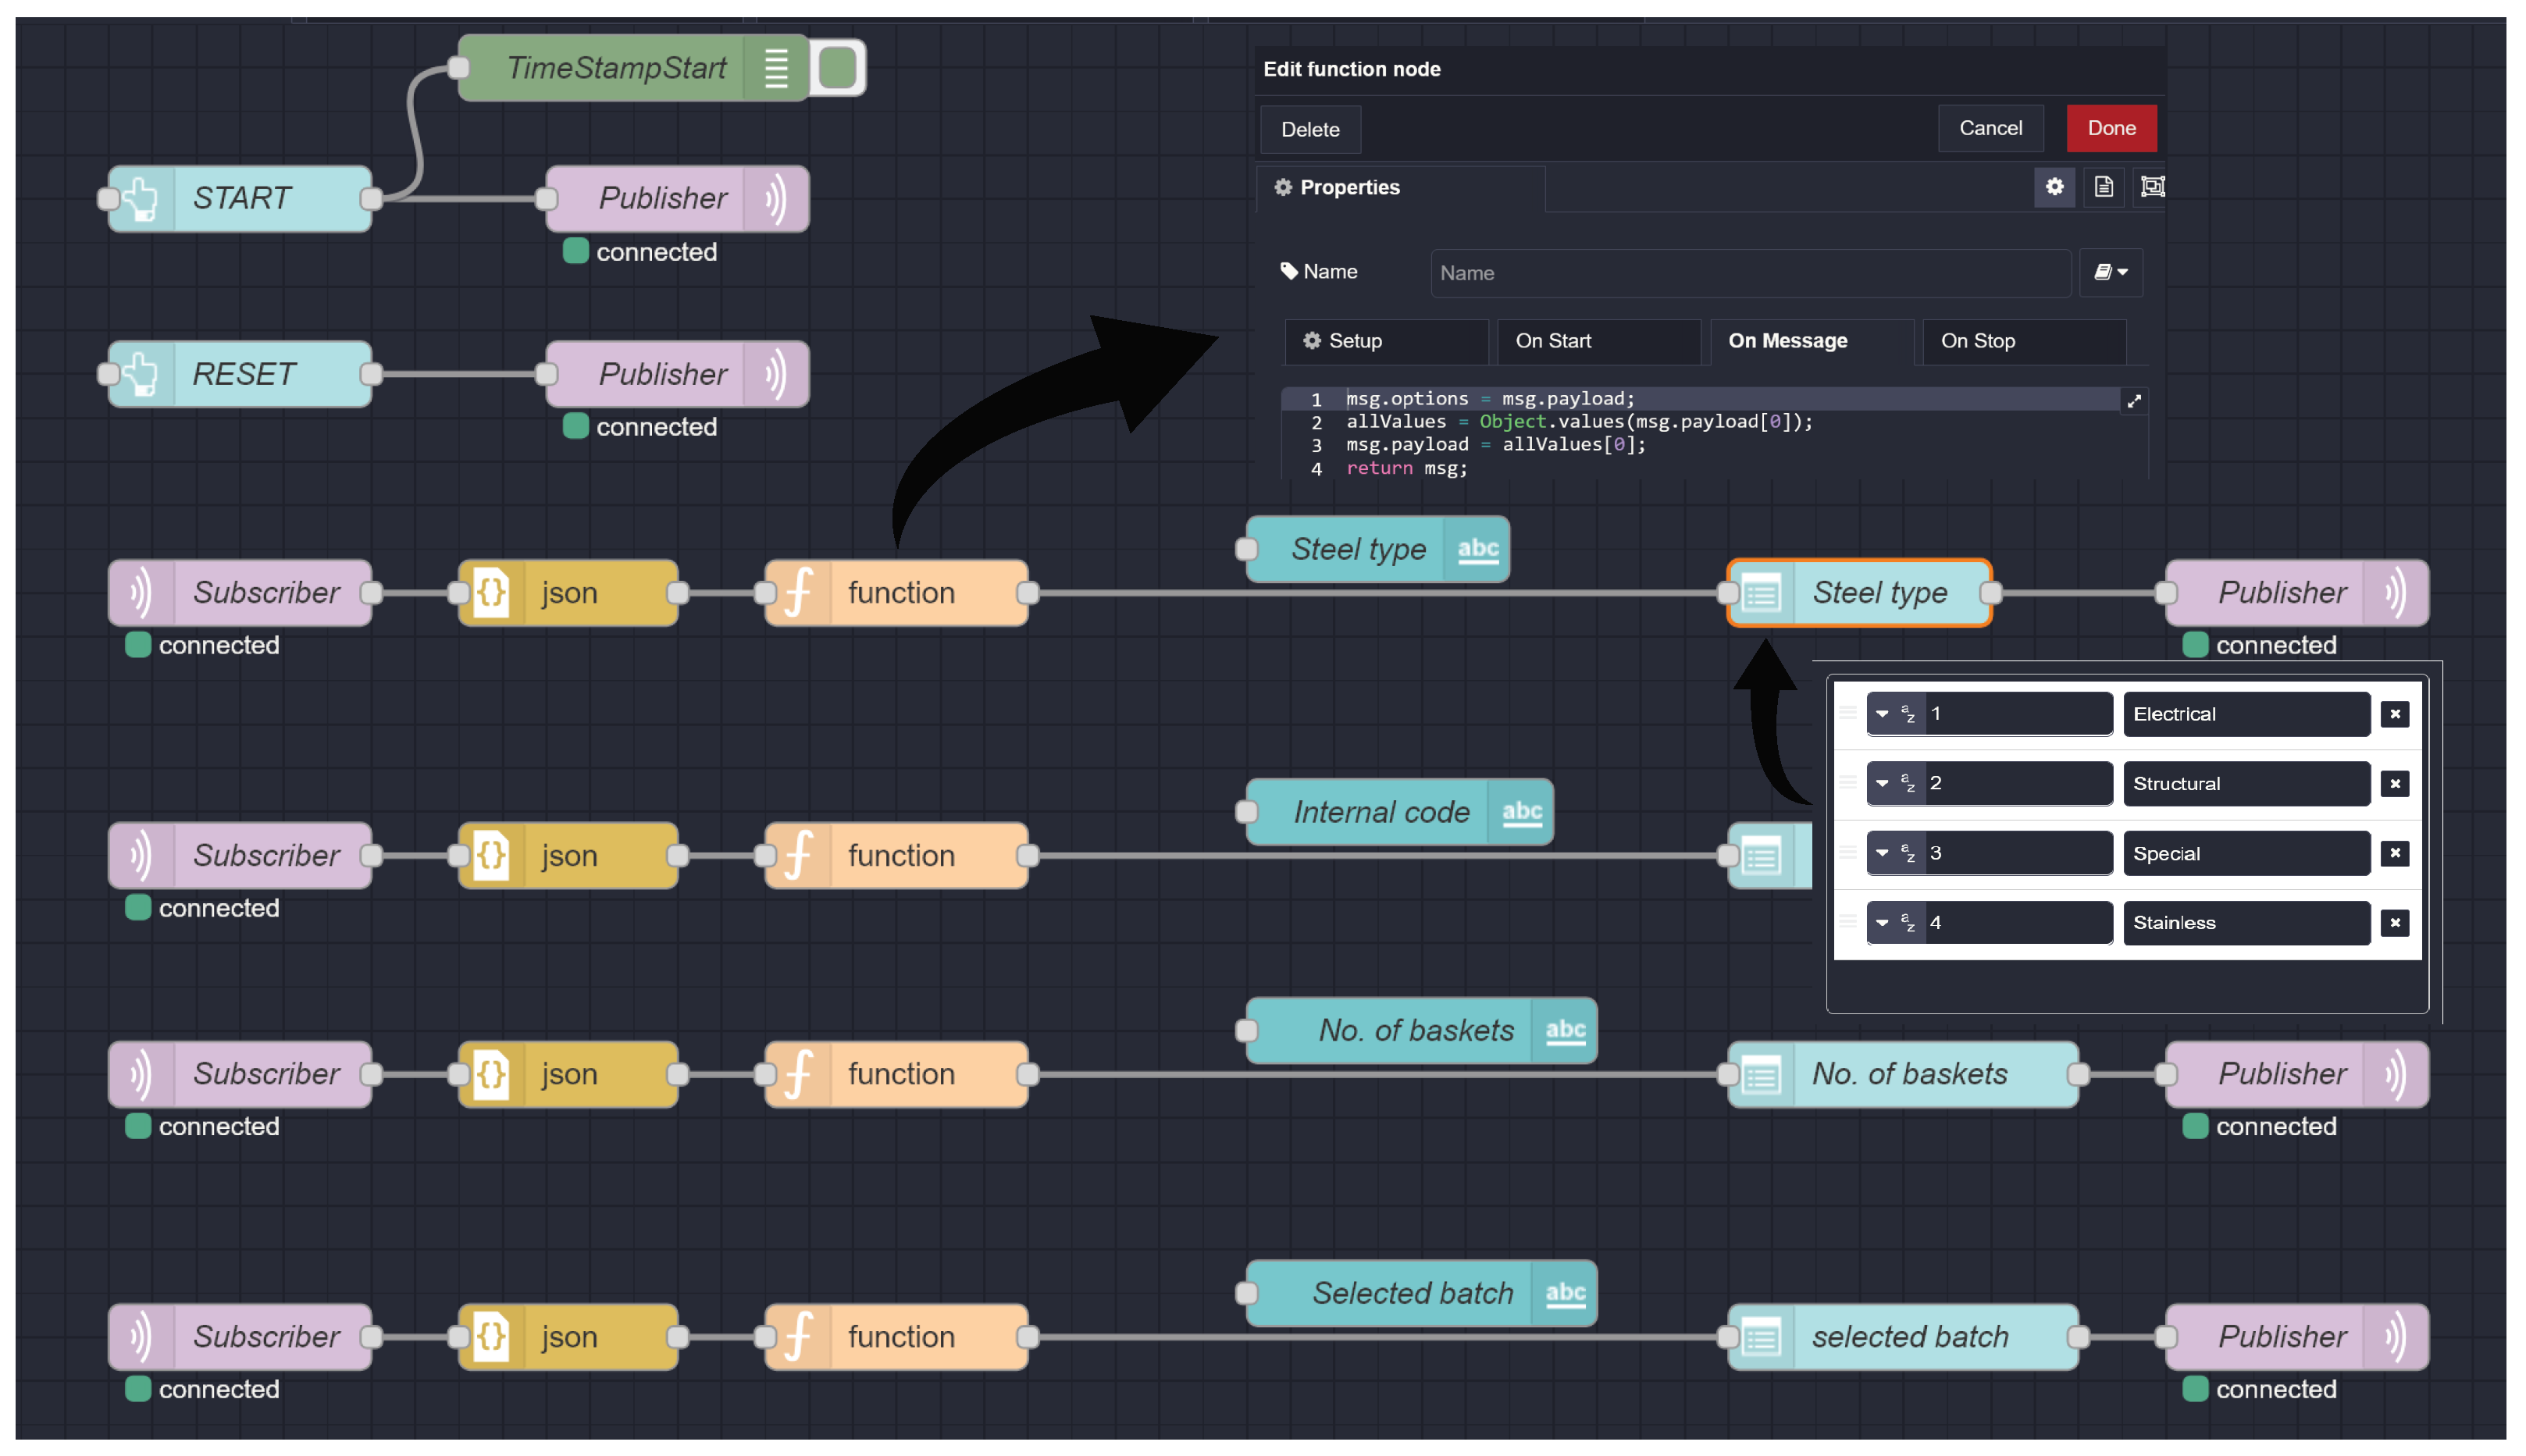Click the Steel type dropdown node icon
The height and width of the screenshot is (1456, 2526).
[1761, 593]
